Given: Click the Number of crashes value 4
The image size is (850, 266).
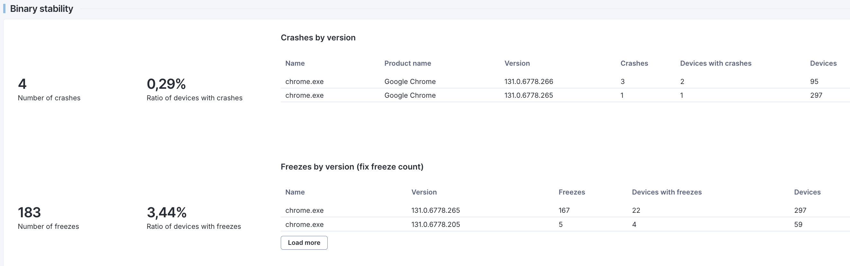Looking at the screenshot, I should tap(22, 84).
